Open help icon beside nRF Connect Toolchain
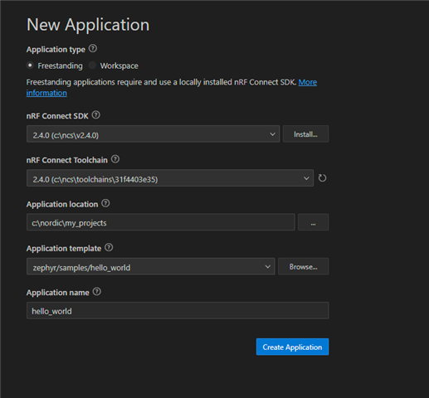This screenshot has height=398, width=429. click(115, 159)
